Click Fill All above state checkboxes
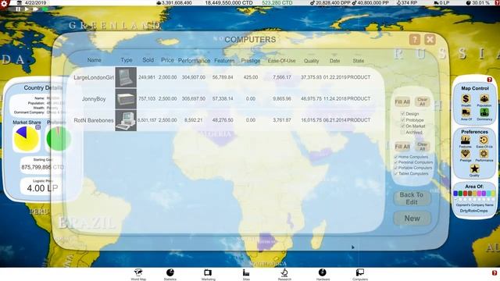500x281 pixels. (402, 102)
